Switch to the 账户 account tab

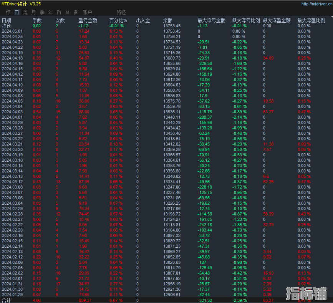88,12
